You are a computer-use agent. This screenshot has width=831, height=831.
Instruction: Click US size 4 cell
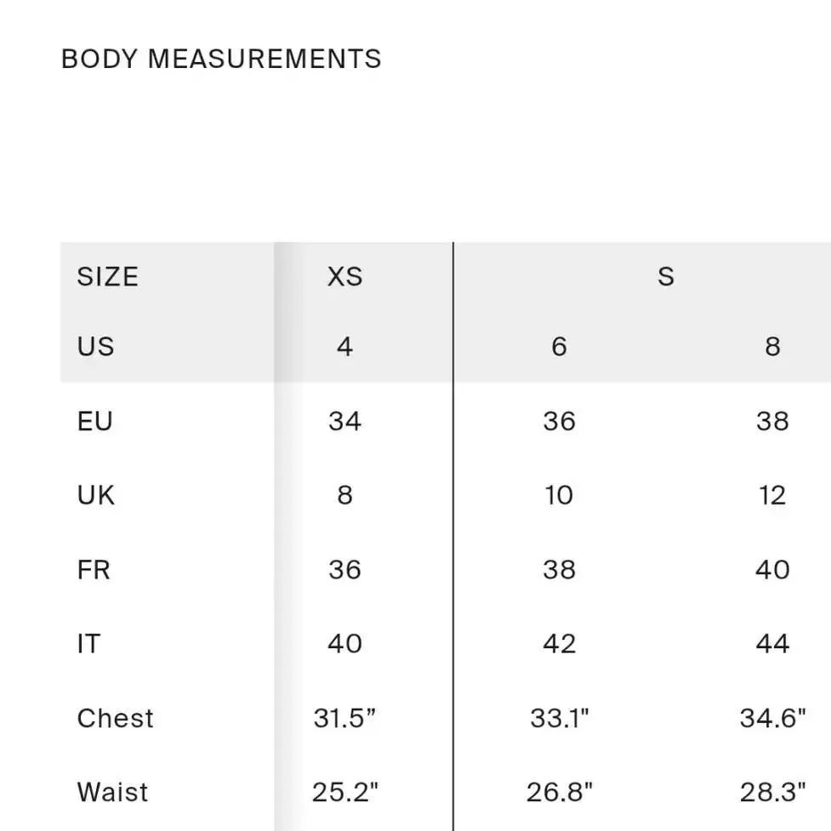345,346
